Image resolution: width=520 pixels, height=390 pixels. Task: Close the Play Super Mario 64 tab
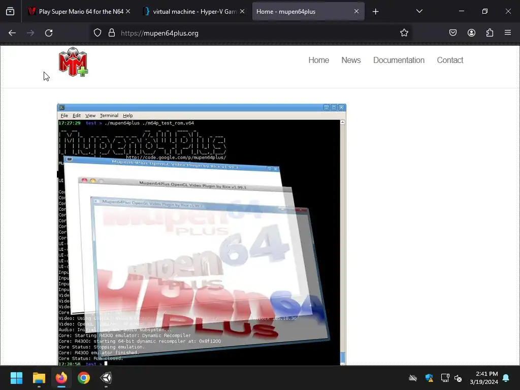point(128,11)
